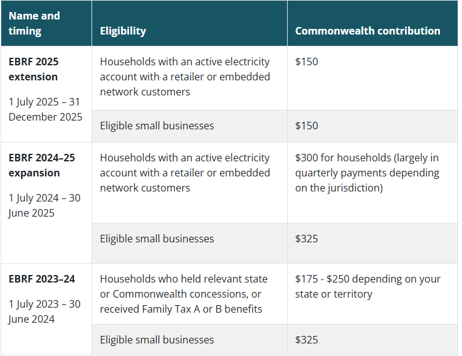Click the $150 households contribution cell
This screenshot has width=462, height=356.
[x=372, y=78]
